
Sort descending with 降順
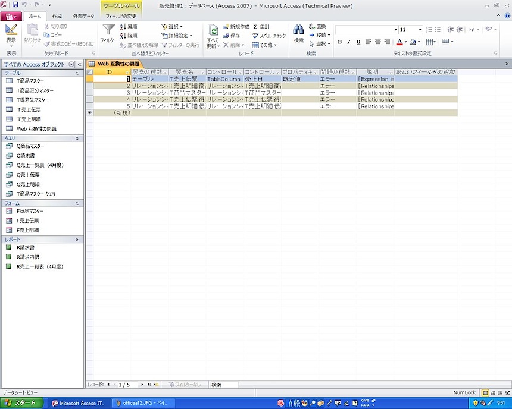129,36
